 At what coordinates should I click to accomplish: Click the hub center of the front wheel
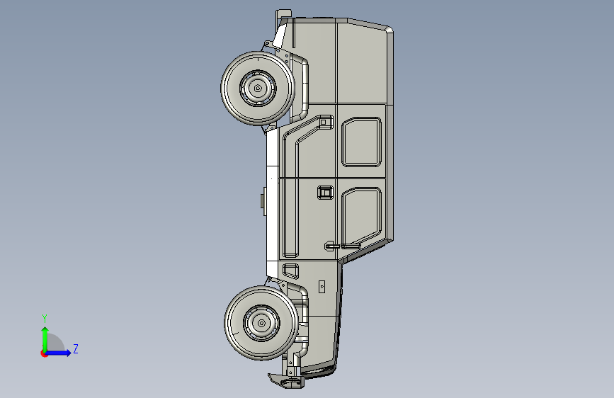[261, 323]
